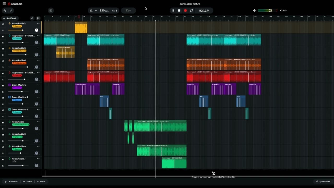The width and height of the screenshot is (334, 188).
Task: Click Drum Machine 3 teal instrument icon
Action: 10,109
